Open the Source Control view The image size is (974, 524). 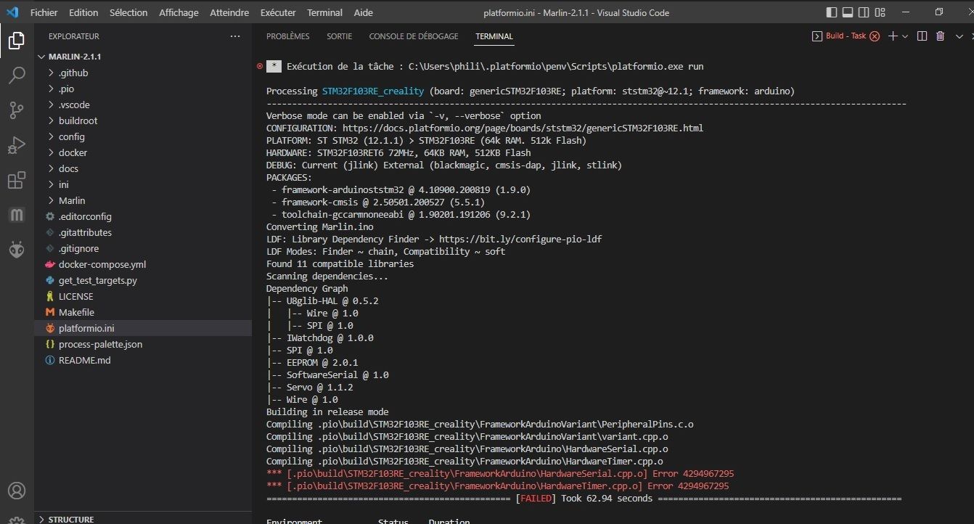pyautogui.click(x=16, y=110)
